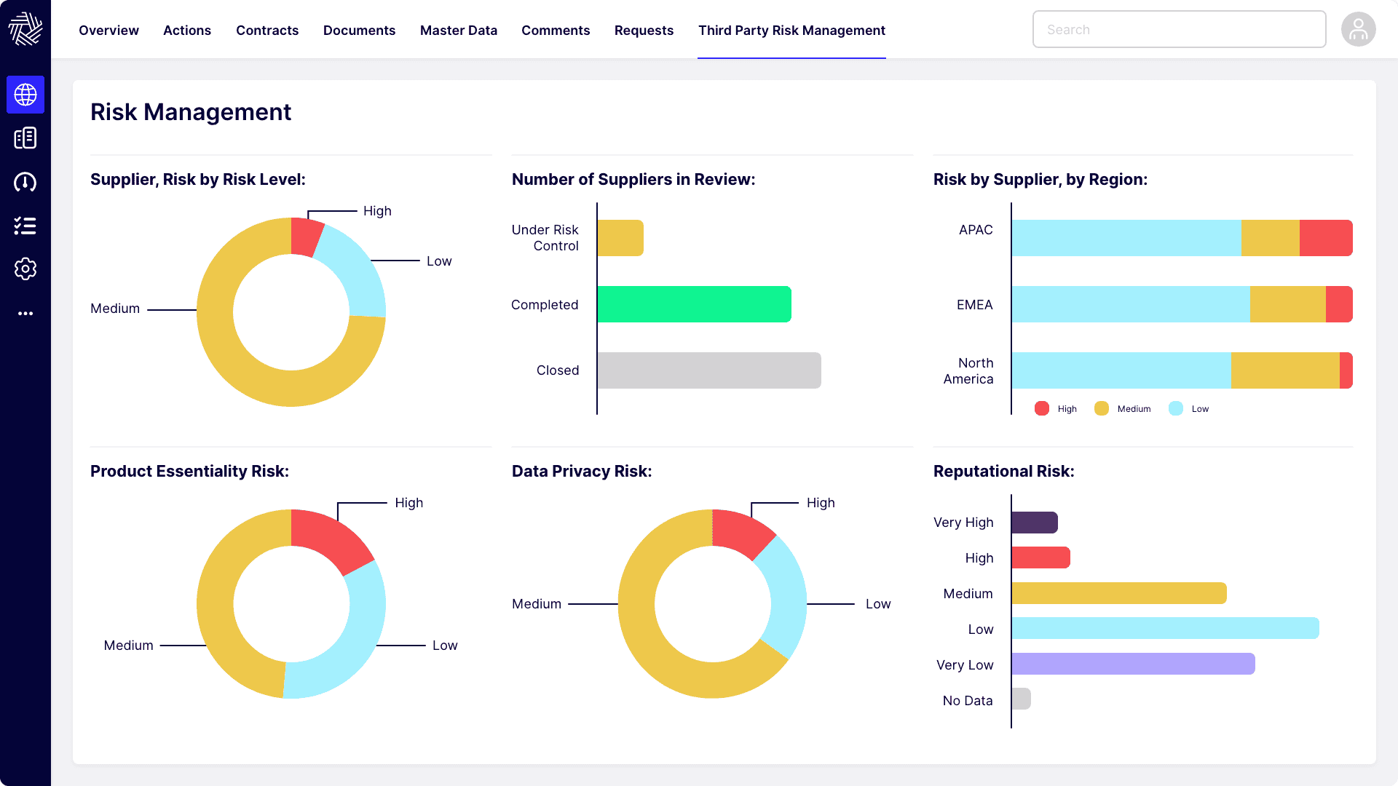Screen dimensions: 1398x786
Task: Click the yellow Medium legend swatch
Action: (x=1101, y=408)
